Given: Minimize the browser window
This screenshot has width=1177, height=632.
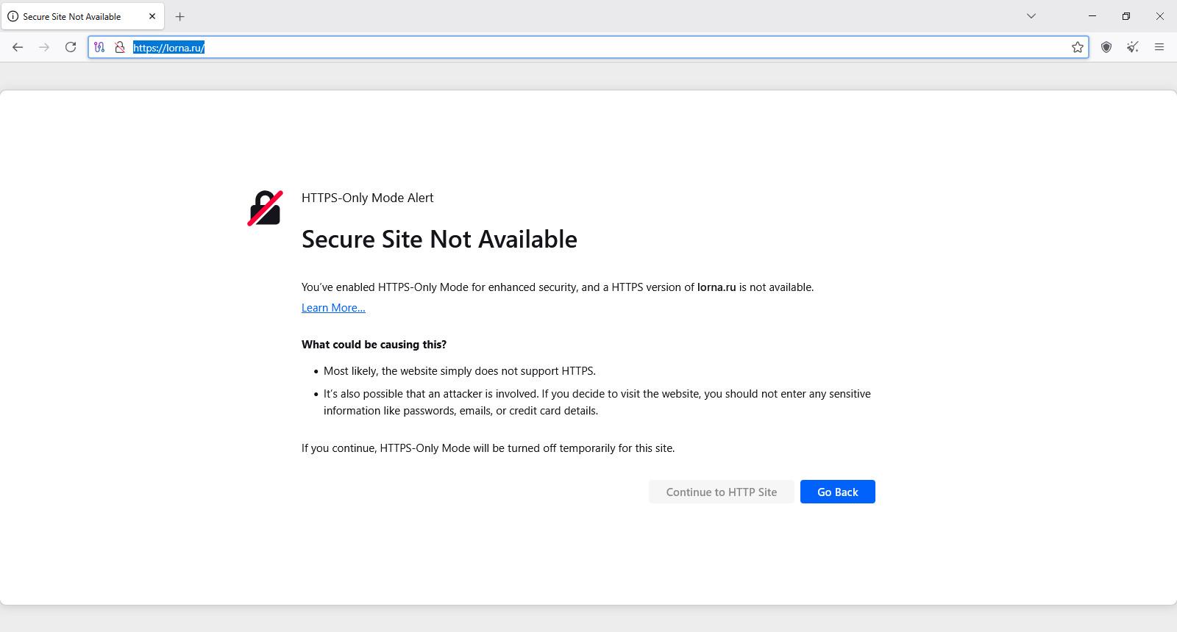Looking at the screenshot, I should click(x=1092, y=16).
